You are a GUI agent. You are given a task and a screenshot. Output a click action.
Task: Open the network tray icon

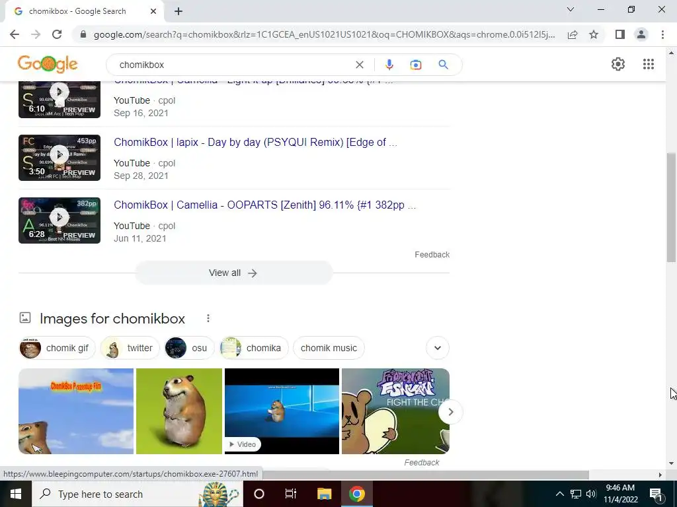(576, 494)
